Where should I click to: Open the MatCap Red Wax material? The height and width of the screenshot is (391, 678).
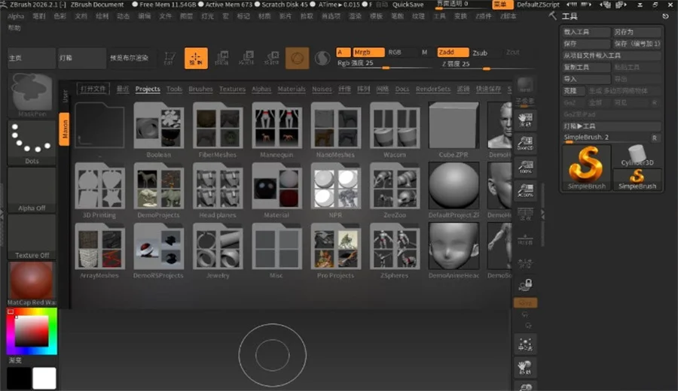32,283
